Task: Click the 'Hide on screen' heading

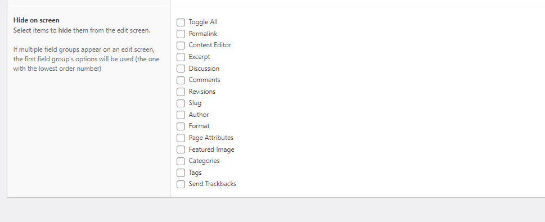Action: click(36, 20)
